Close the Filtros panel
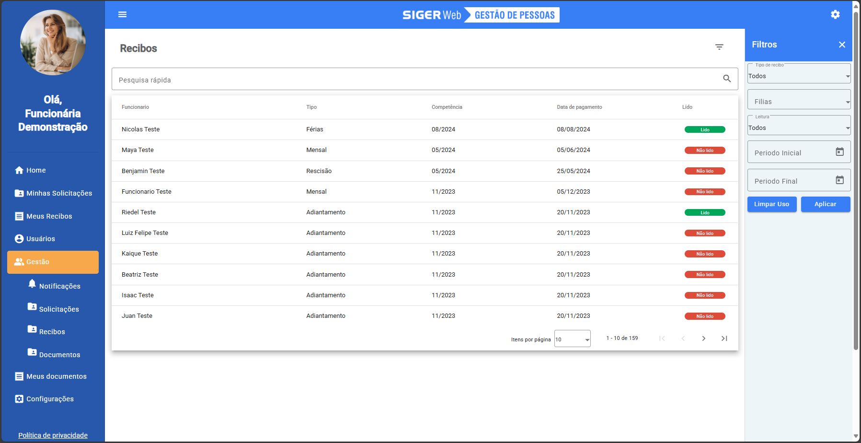The image size is (861, 443). (x=842, y=45)
